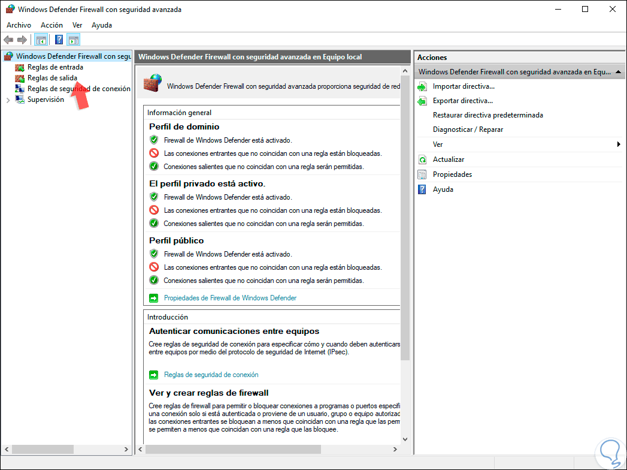Click the Reglas de seguridad de conexión icon

point(20,89)
